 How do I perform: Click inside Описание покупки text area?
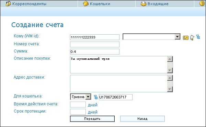pos(118,65)
